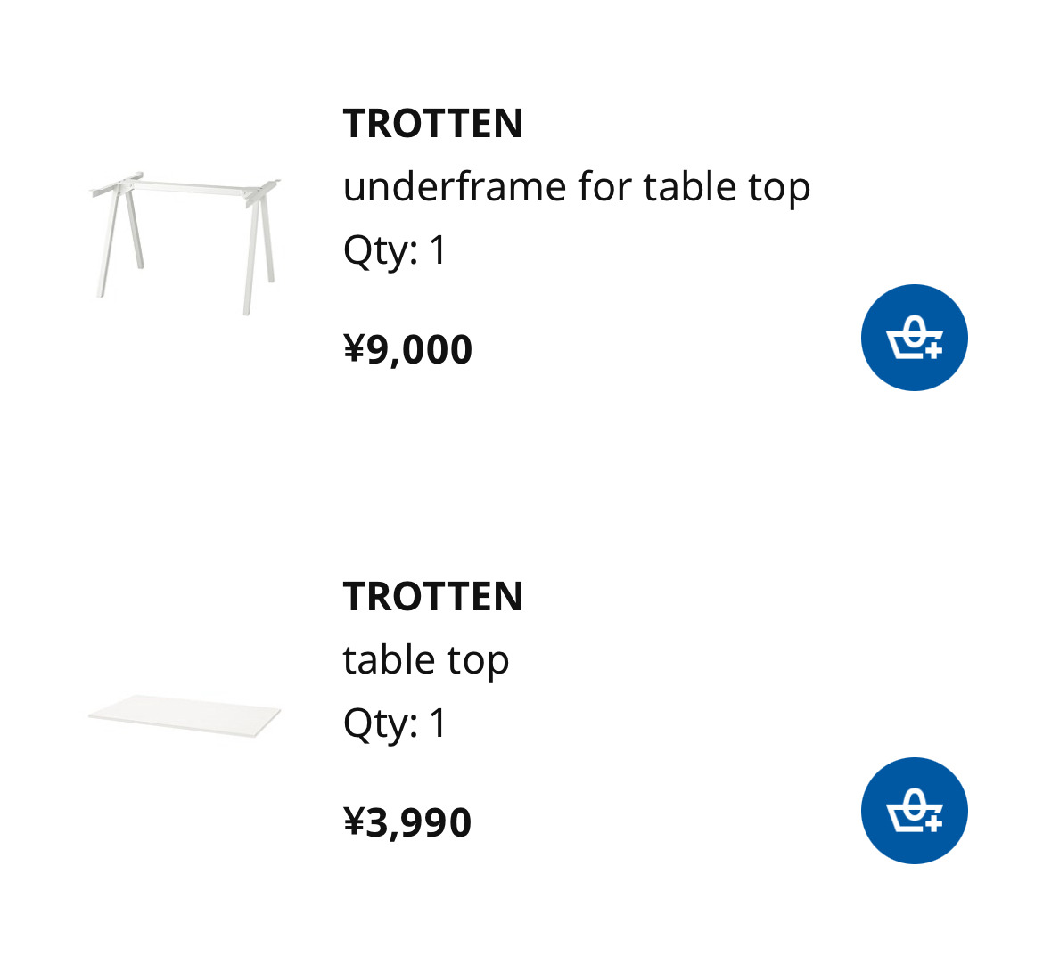Select the "table top" description text
Image resolution: width=1043 pixels, height=964 pixels.
pyautogui.click(x=425, y=660)
